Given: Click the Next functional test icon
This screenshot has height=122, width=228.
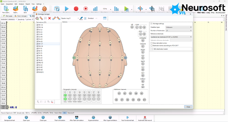Looking at the screenshot, I should click(x=127, y=118).
